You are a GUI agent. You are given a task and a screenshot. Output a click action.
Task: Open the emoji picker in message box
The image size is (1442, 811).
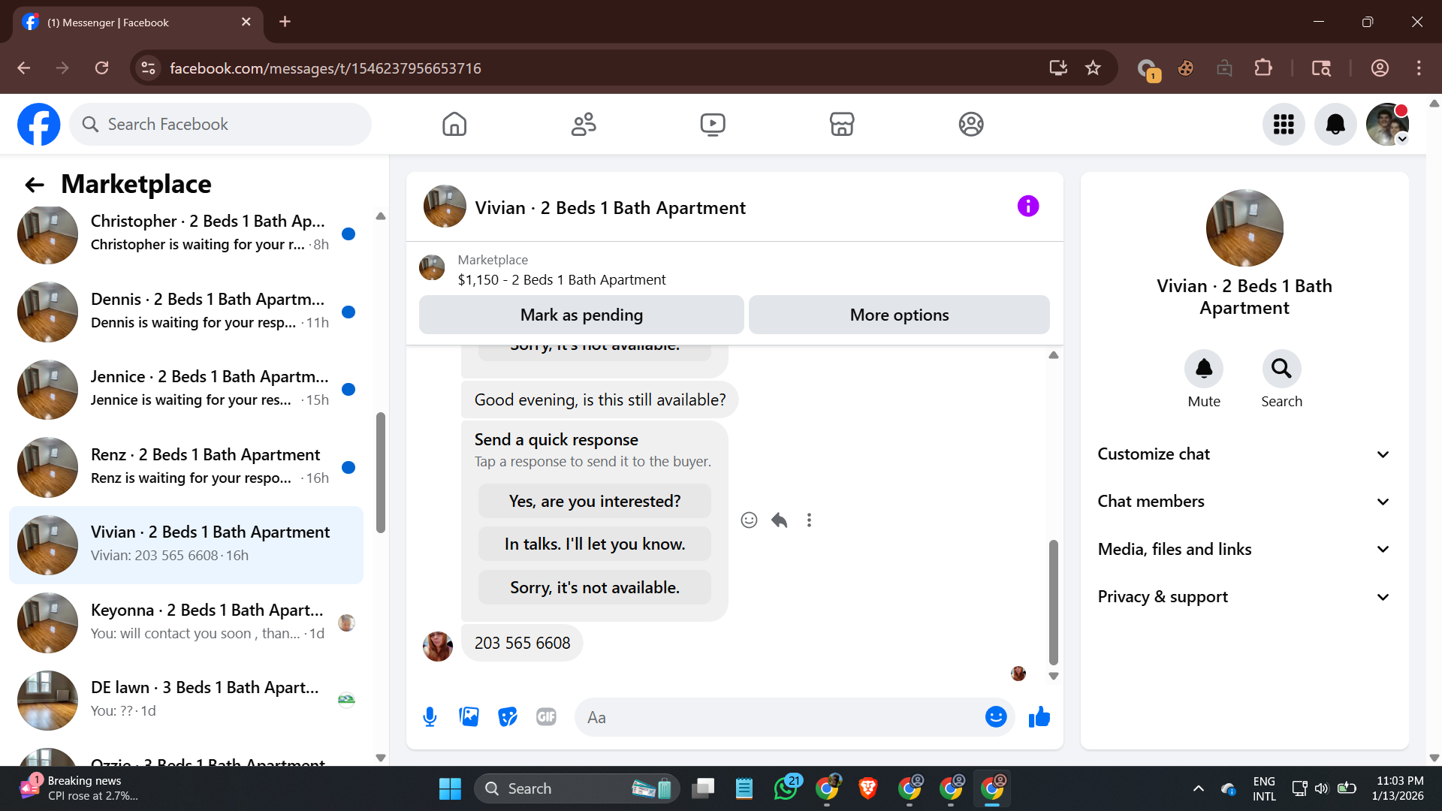pos(995,717)
